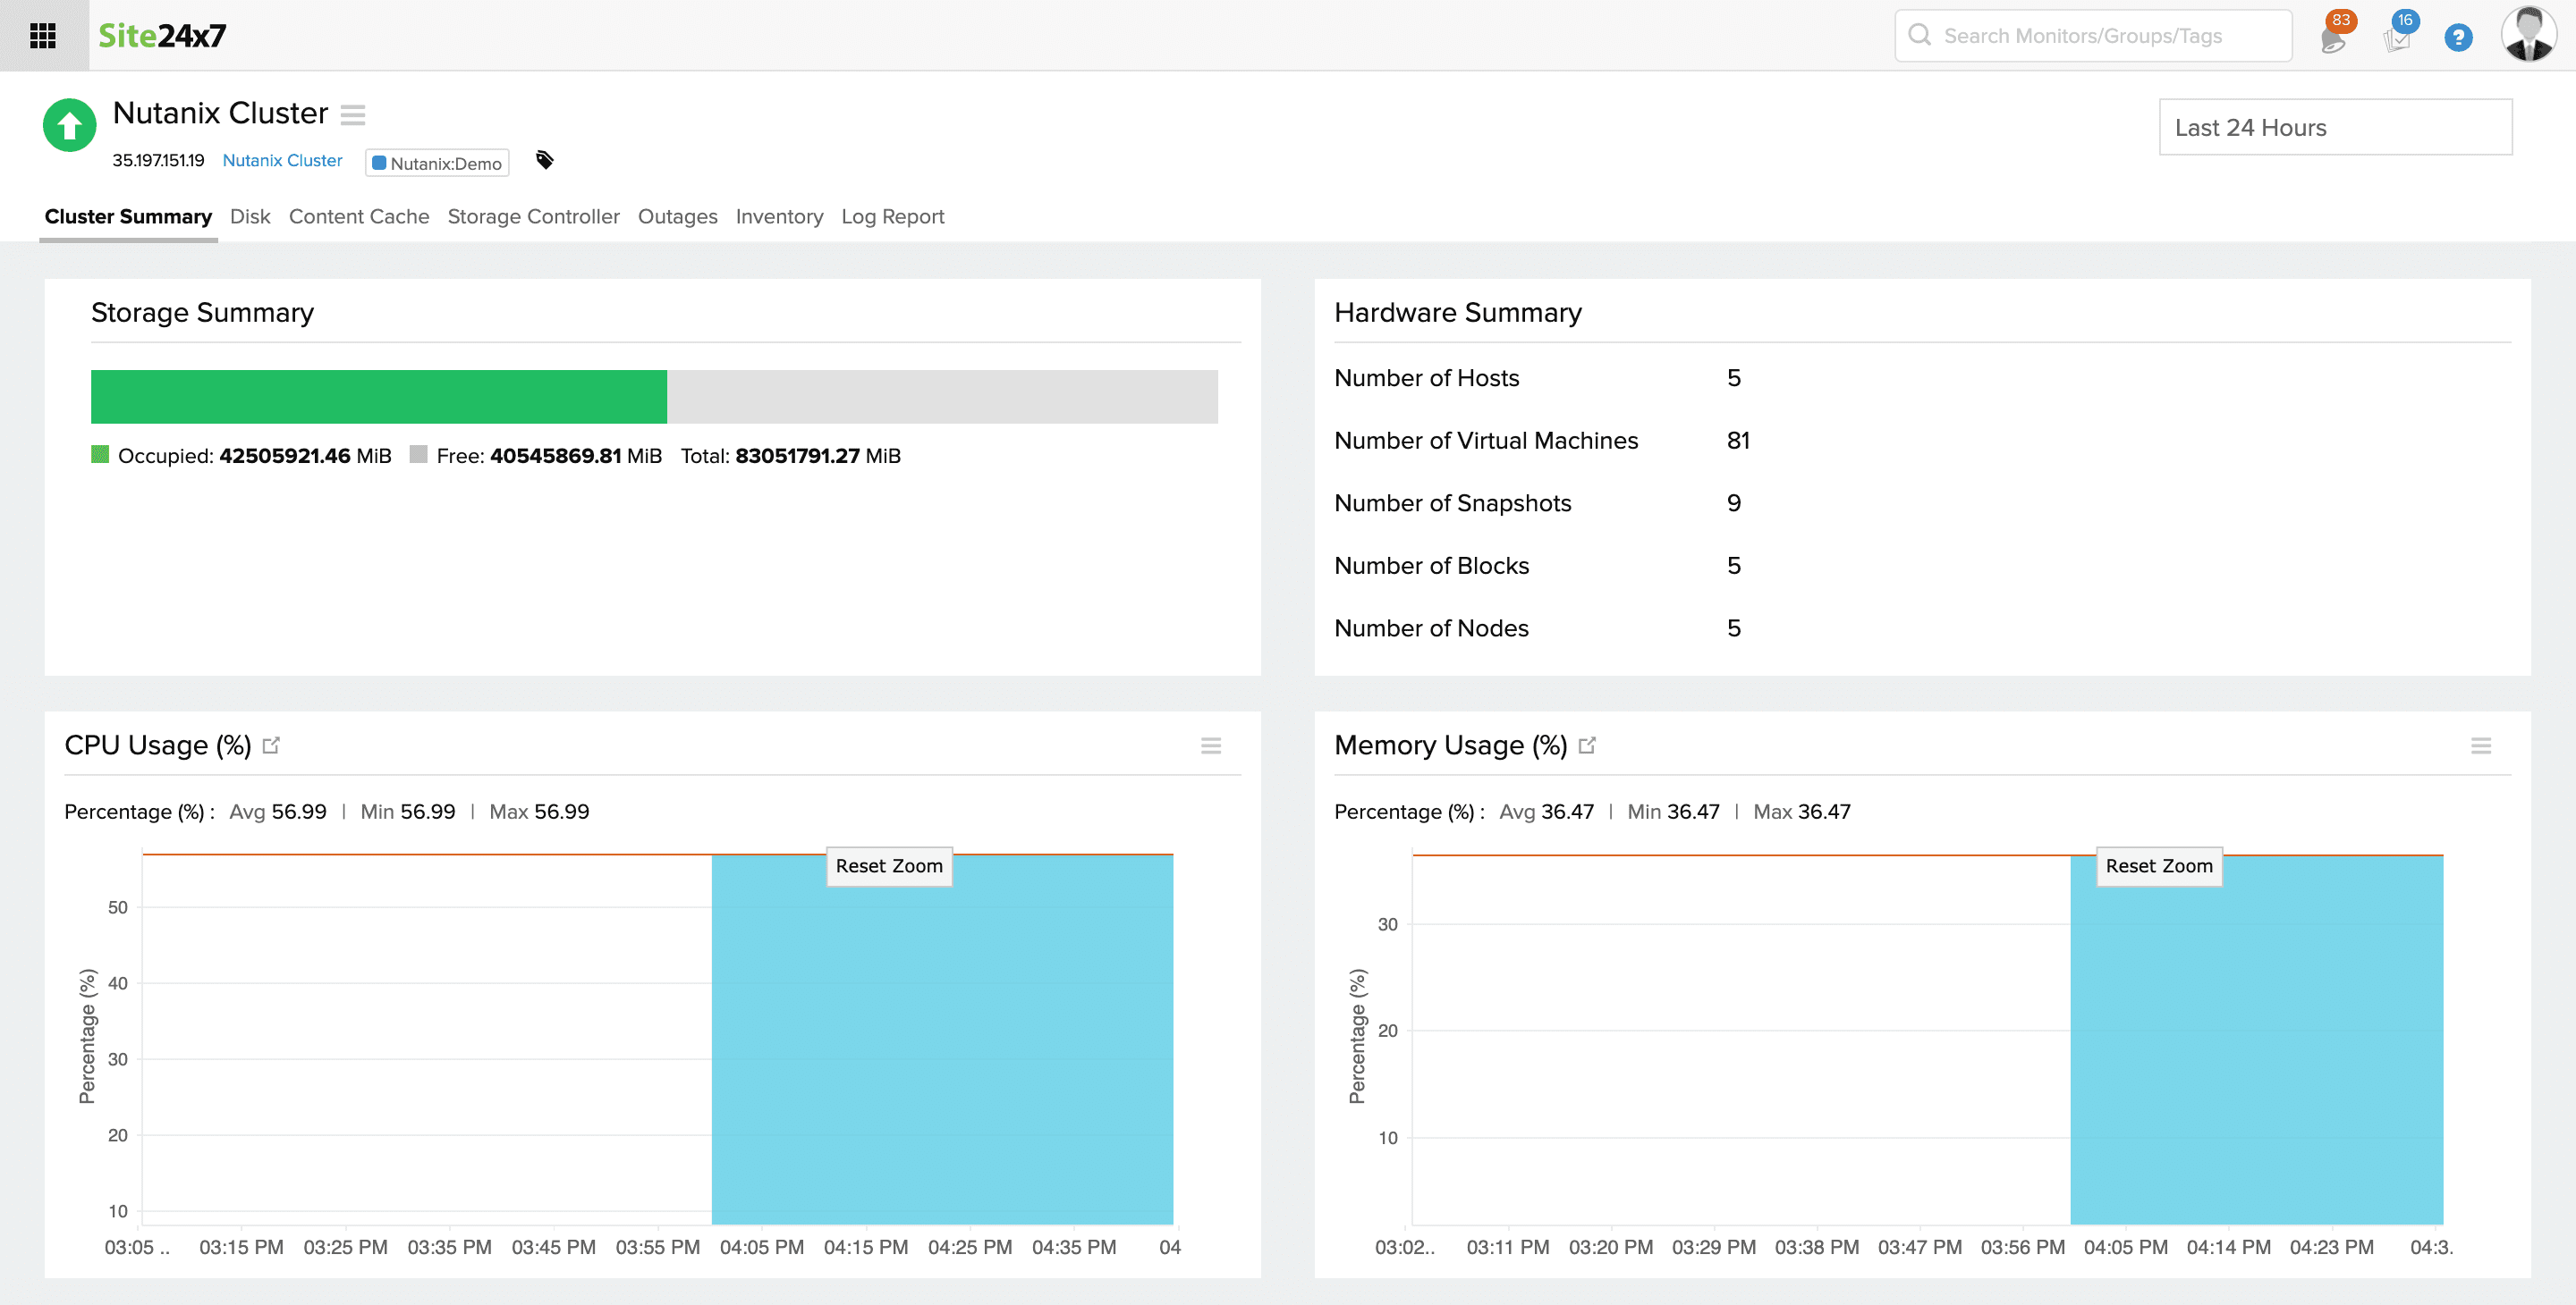Click Reset Zoom on CPU Usage chart

click(x=888, y=866)
